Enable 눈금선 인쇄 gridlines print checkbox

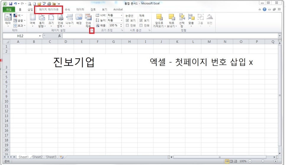127,25
